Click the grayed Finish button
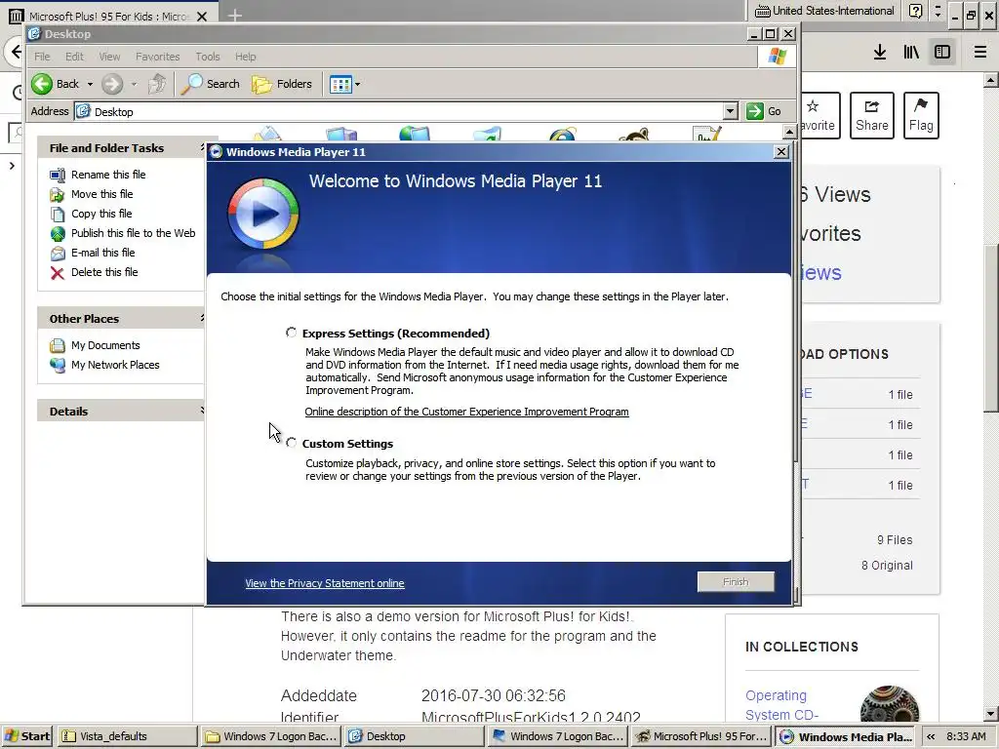Viewport: 999px width, 749px height. [736, 581]
